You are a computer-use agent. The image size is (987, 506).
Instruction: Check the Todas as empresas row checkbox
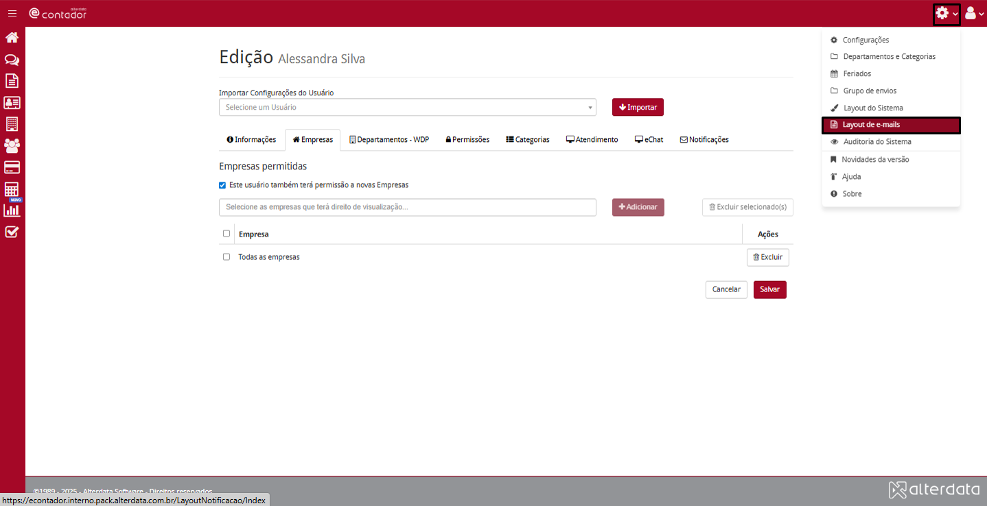pyautogui.click(x=227, y=256)
